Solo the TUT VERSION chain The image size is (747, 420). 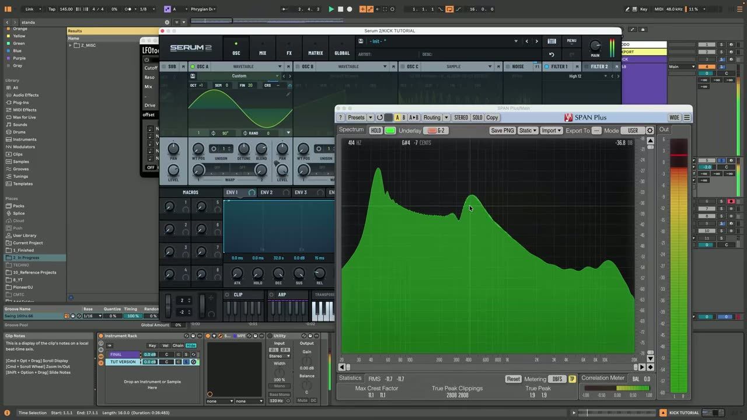[186, 362]
